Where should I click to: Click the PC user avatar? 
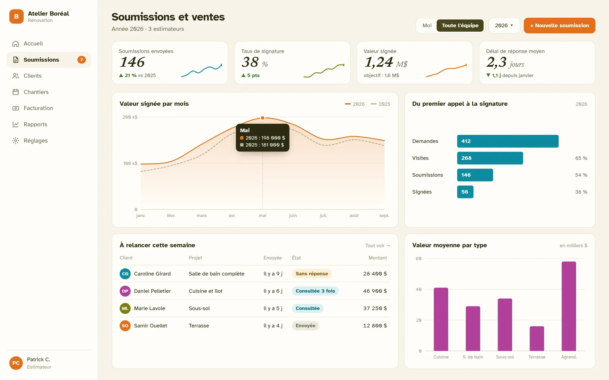tap(16, 363)
